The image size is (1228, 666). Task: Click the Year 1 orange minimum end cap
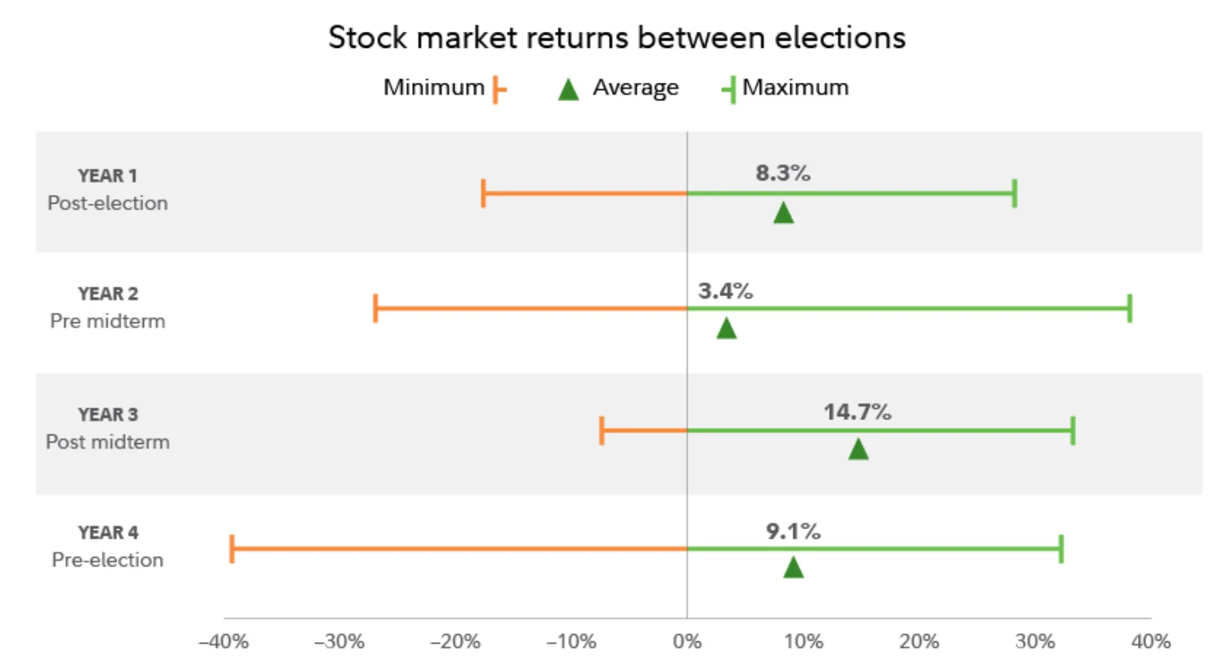(483, 193)
